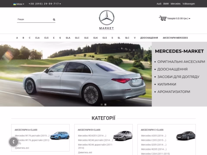This screenshot has height=155, width=207.
Task: Open the SL menu item
Action: coord(119,38)
